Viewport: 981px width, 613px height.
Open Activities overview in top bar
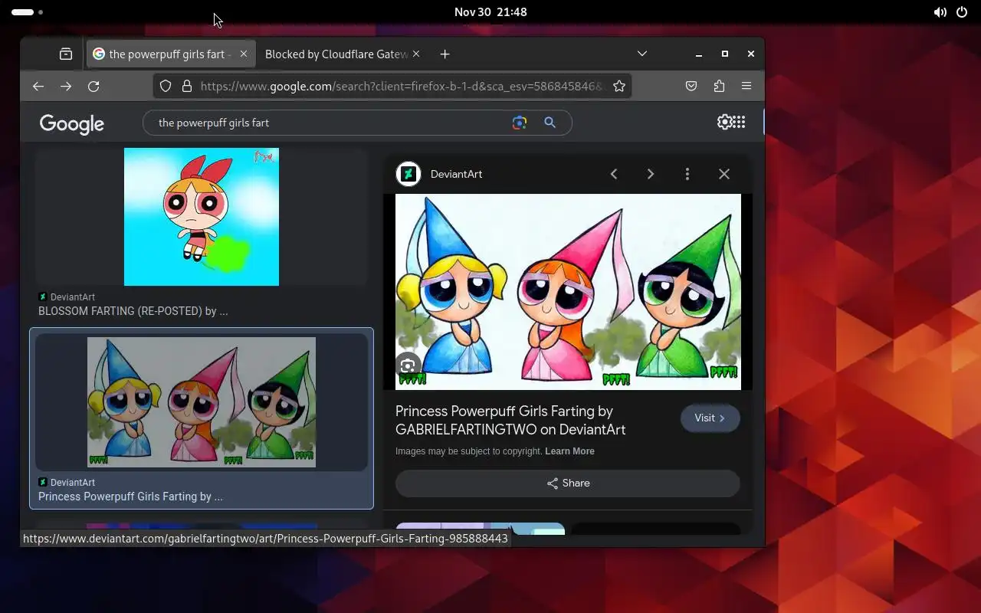27,12
